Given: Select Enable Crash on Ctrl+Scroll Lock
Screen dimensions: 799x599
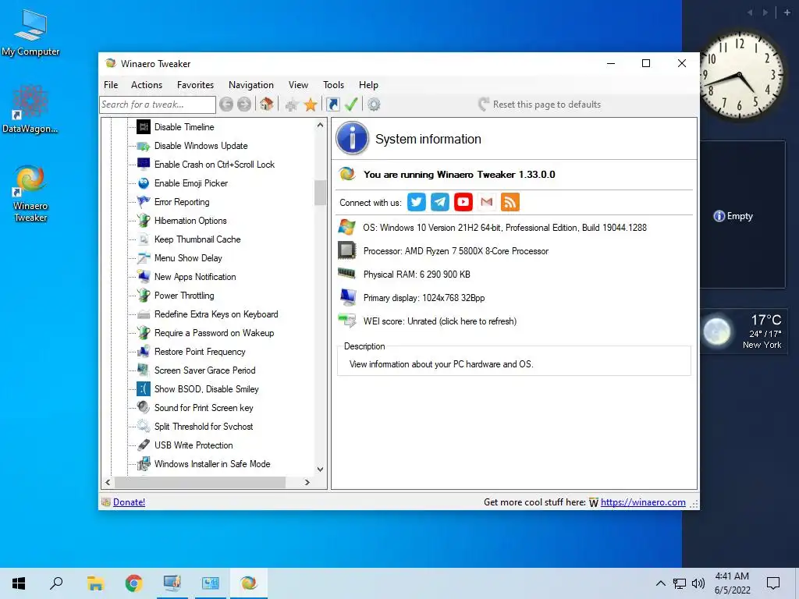Looking at the screenshot, I should coord(215,165).
